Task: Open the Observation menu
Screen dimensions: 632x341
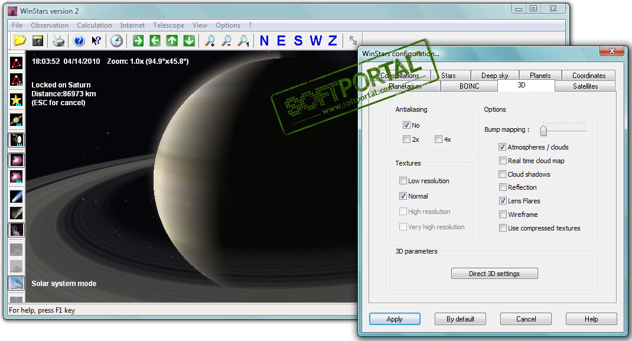Action: (x=50, y=25)
